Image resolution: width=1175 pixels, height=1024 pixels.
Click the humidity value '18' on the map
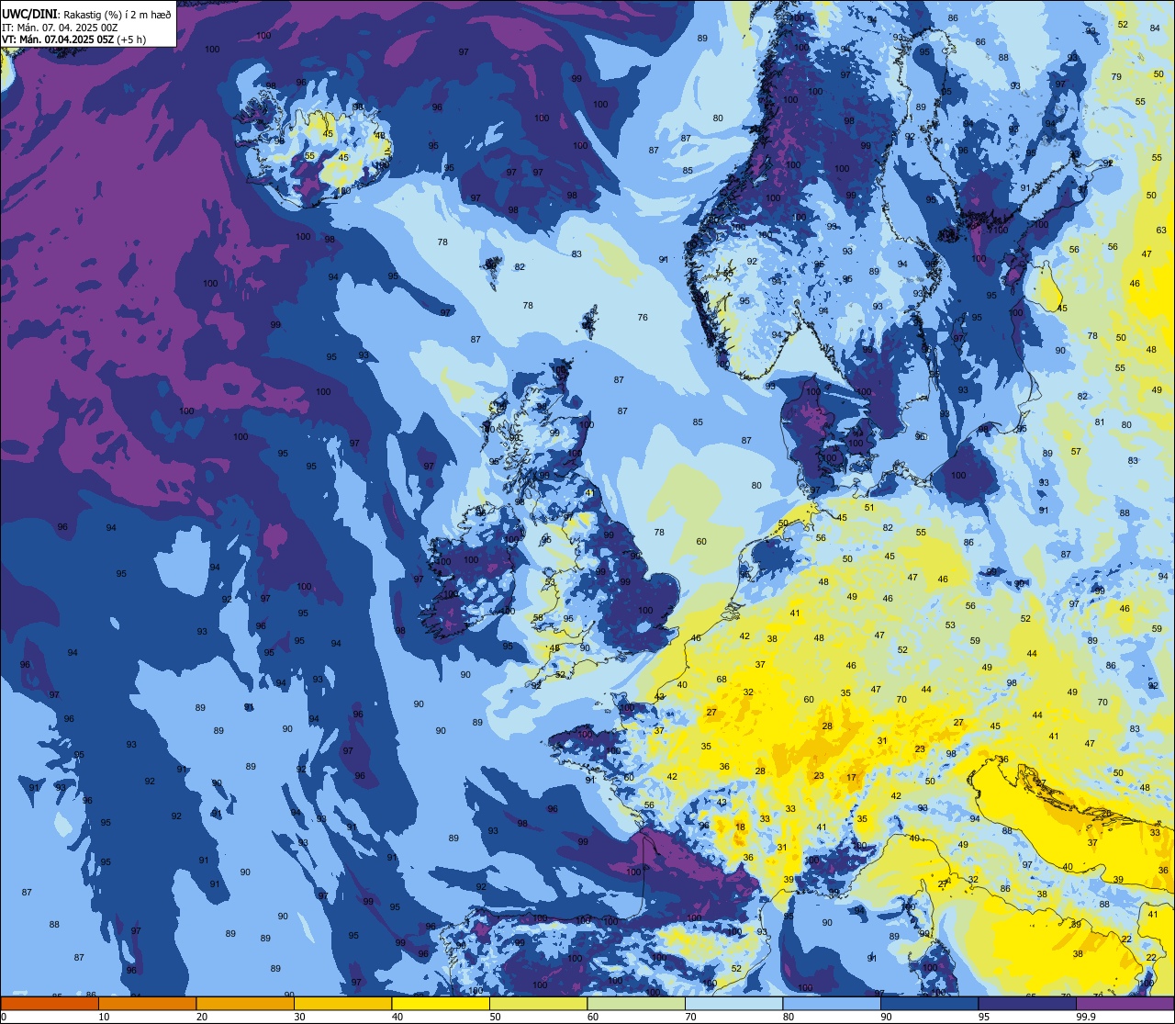(x=741, y=827)
